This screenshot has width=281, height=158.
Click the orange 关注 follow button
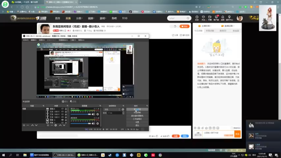[184, 26]
